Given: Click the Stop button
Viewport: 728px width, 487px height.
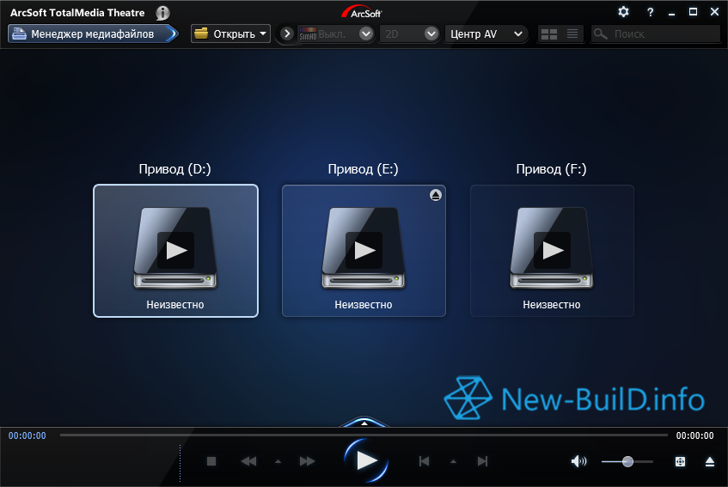Looking at the screenshot, I should pyautogui.click(x=211, y=461).
